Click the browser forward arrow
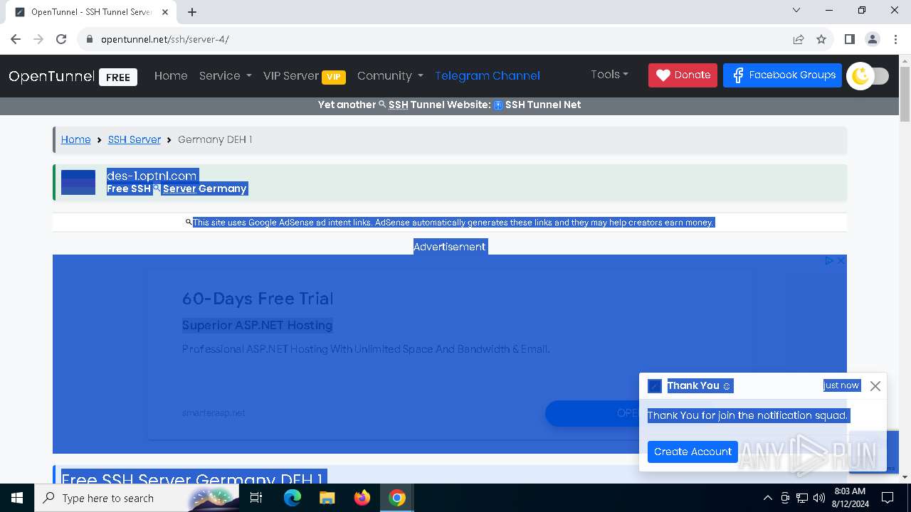The image size is (911, 512). [x=38, y=39]
